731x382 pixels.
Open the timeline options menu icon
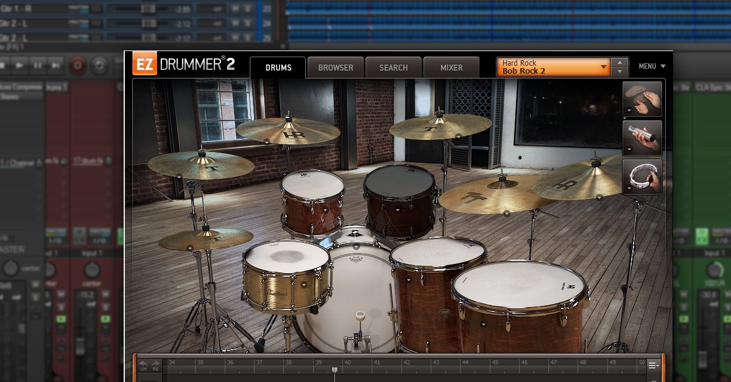coord(653,365)
